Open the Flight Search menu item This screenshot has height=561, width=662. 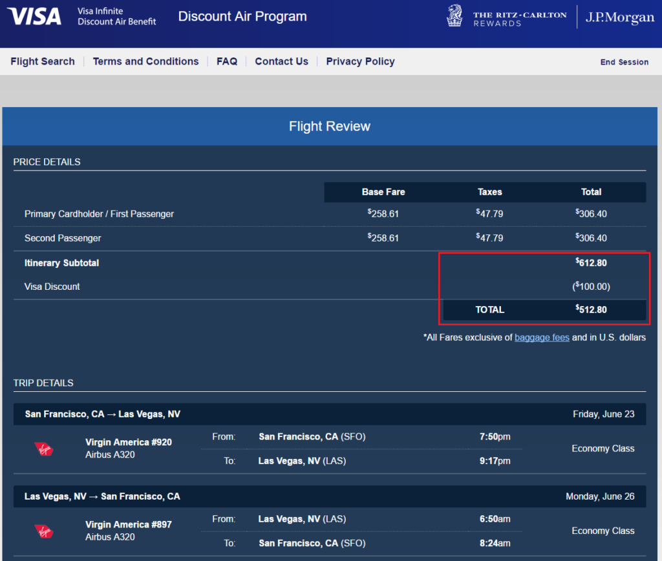tap(43, 61)
